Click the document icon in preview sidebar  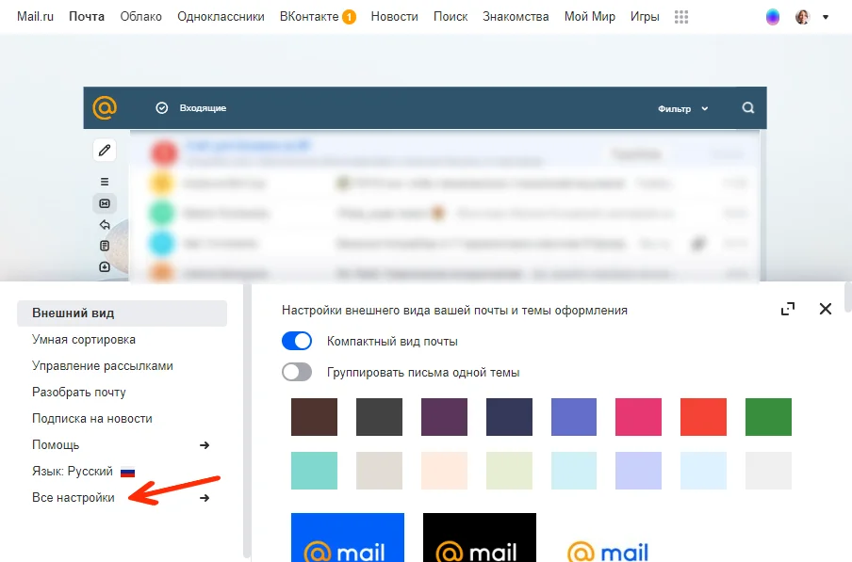click(x=105, y=246)
